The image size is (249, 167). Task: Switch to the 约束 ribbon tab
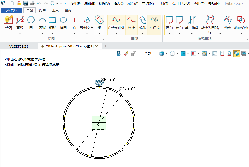pyautogui.click(x=42, y=10)
